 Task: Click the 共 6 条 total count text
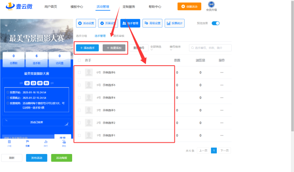click(x=190, y=150)
